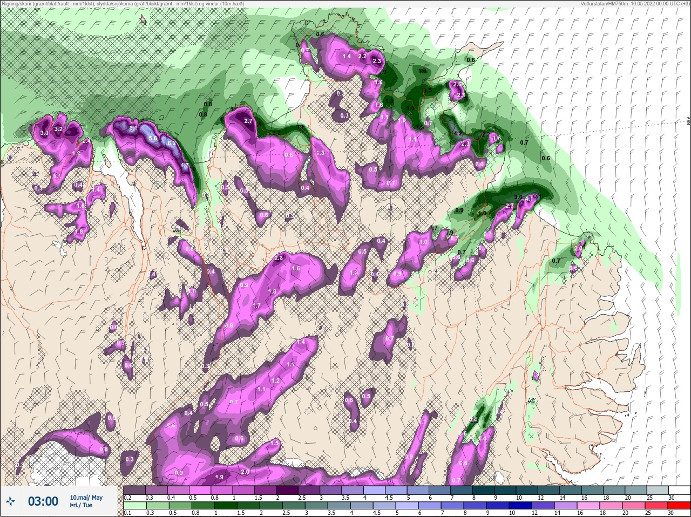This screenshot has height=517, width=691.
Task: Click the N66 latitude label on the left edge
Action: pyautogui.click(x=3, y=162)
